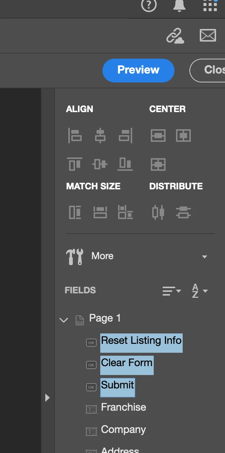225x453 pixels.
Task: Center fields both directions on page
Action: coord(158,164)
